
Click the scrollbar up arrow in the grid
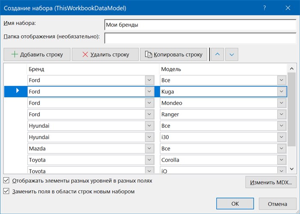click(291, 69)
